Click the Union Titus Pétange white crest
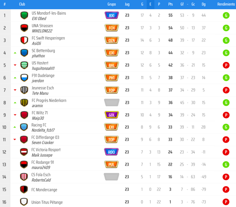 click(x=24, y=202)
